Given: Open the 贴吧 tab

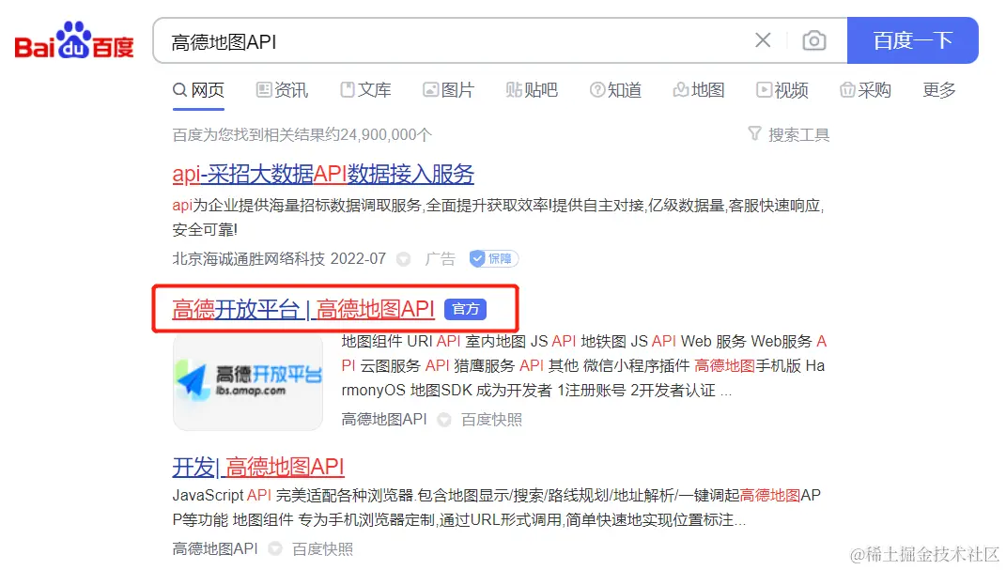Looking at the screenshot, I should [532, 90].
